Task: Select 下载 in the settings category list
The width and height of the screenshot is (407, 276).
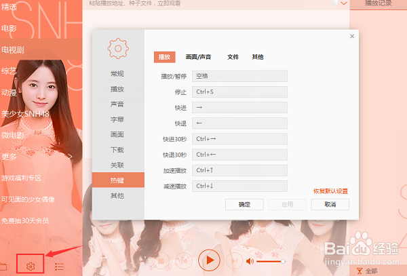Action: 117,150
